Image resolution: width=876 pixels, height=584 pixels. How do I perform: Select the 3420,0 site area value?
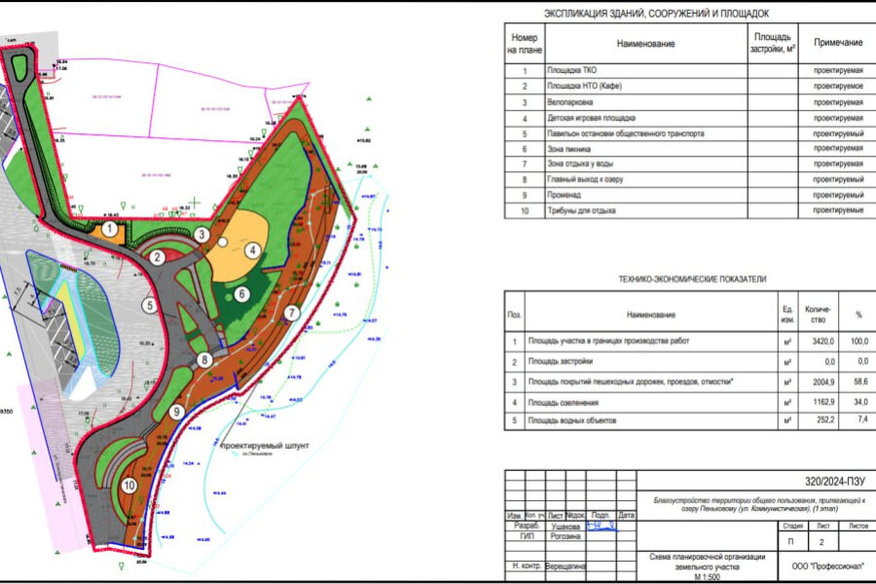[x=816, y=342]
